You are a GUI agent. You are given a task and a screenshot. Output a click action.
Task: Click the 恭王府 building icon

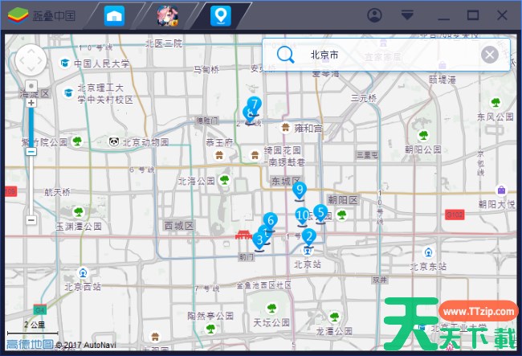(x=219, y=155)
